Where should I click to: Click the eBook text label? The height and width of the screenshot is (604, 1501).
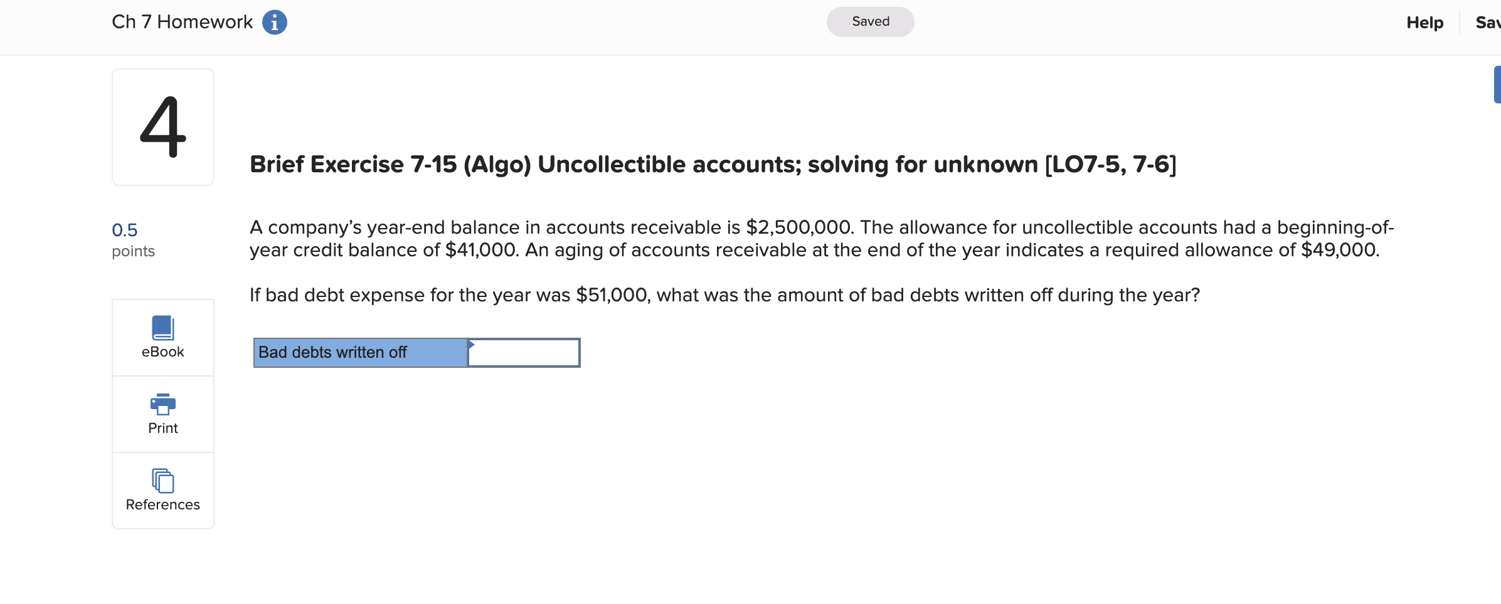click(x=162, y=352)
